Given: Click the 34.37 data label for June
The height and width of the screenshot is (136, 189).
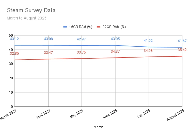Looking at the screenshot, I should (x=115, y=52).
